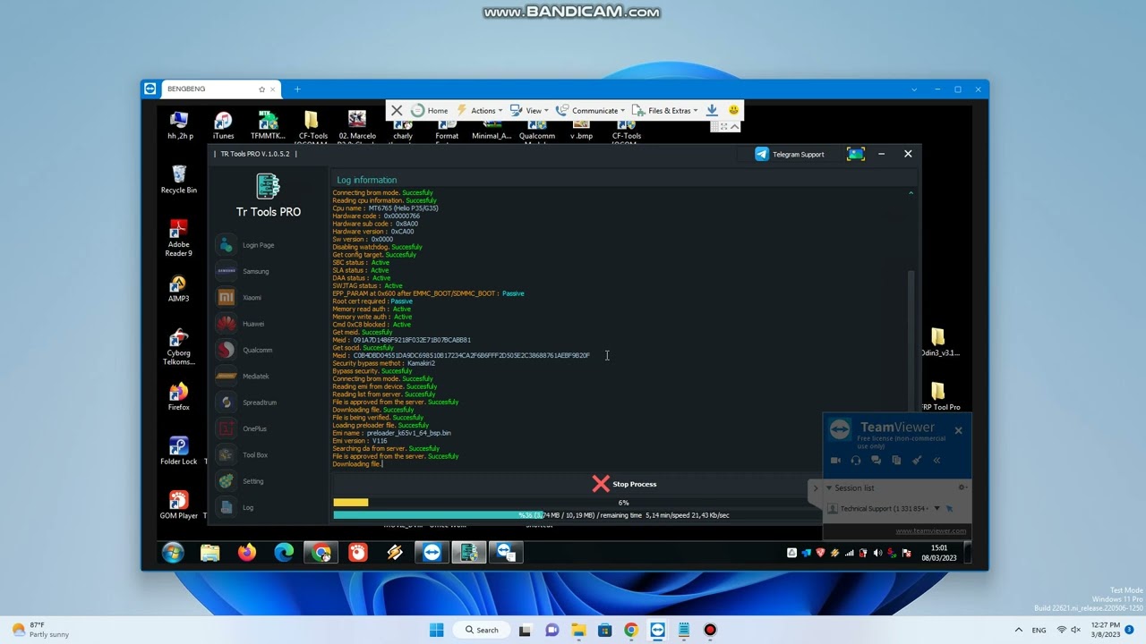Open AIMP3 desktop shortcut
Viewport: 1146px width, 644px height.
[179, 288]
